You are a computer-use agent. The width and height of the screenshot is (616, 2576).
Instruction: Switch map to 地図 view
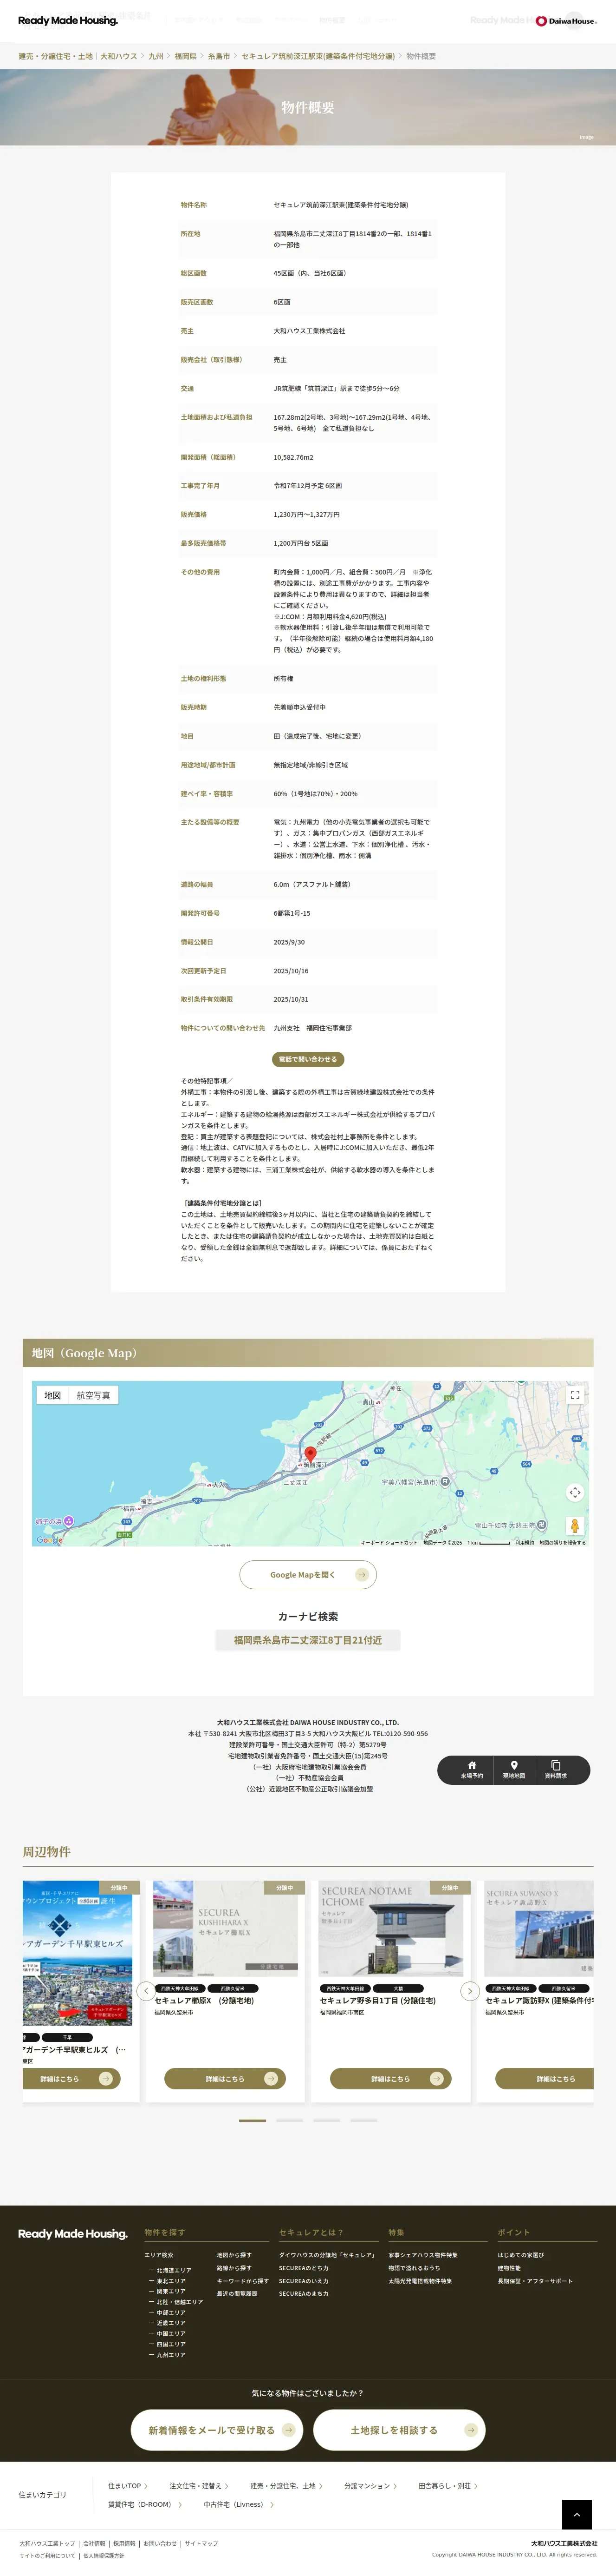(x=53, y=1395)
